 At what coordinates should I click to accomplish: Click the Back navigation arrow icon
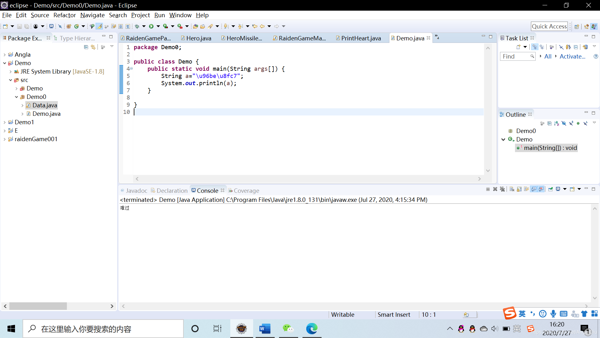262,26
